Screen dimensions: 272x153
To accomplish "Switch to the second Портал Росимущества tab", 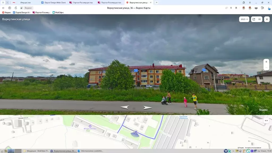I will coord(110,3).
